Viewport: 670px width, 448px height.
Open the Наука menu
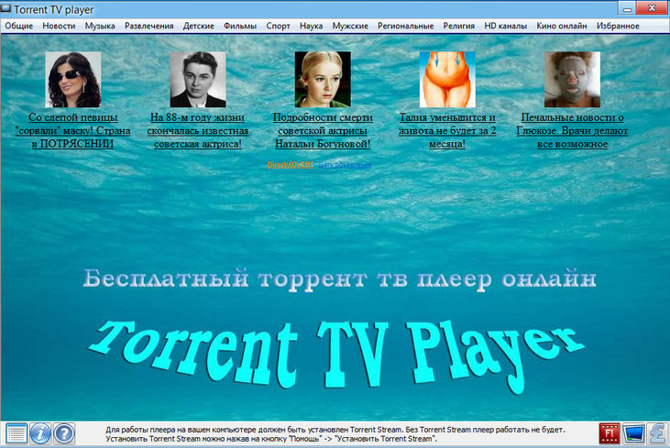[311, 26]
